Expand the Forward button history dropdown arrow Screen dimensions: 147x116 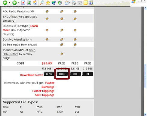click(19, 3)
